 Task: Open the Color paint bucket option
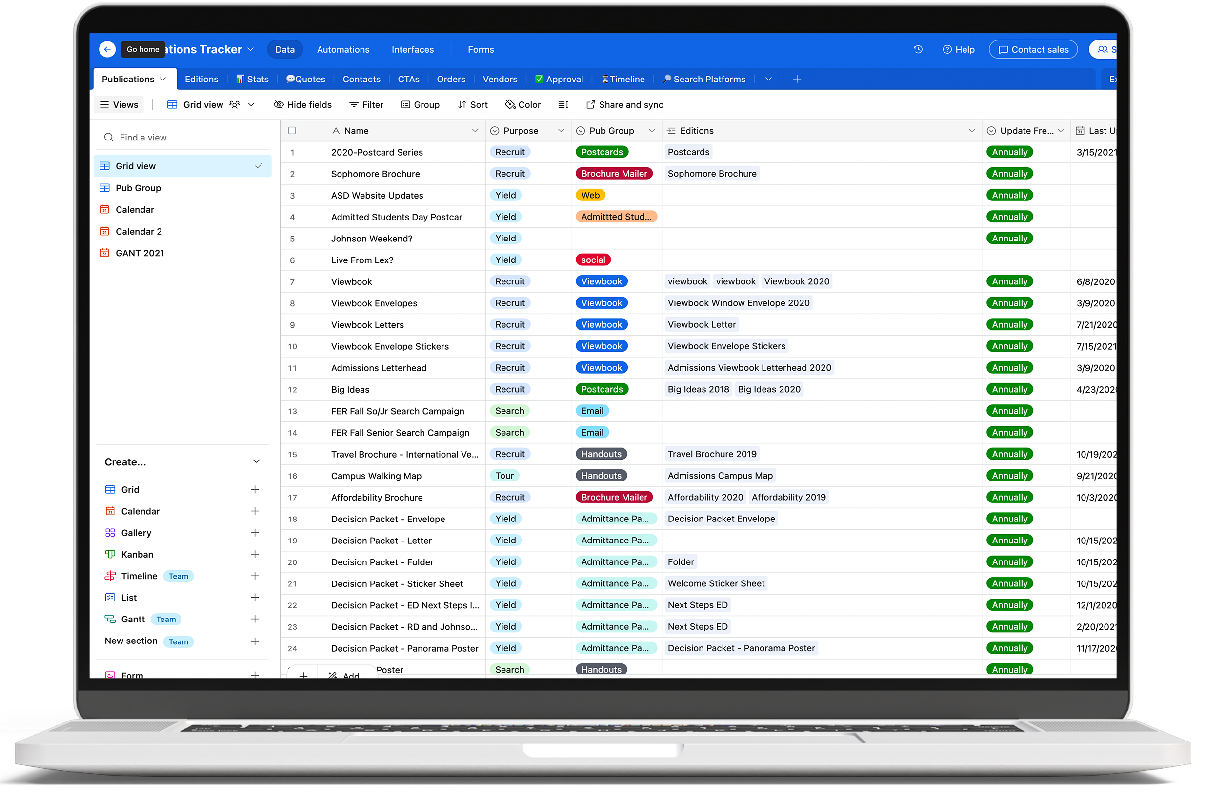522,105
